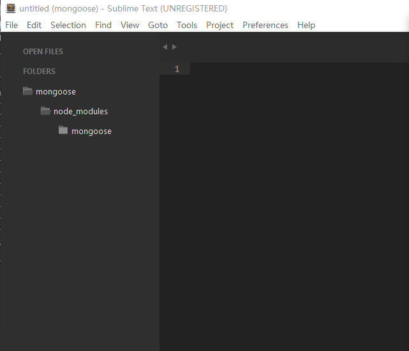Open the View menu
The image size is (409, 351).
pyautogui.click(x=130, y=25)
